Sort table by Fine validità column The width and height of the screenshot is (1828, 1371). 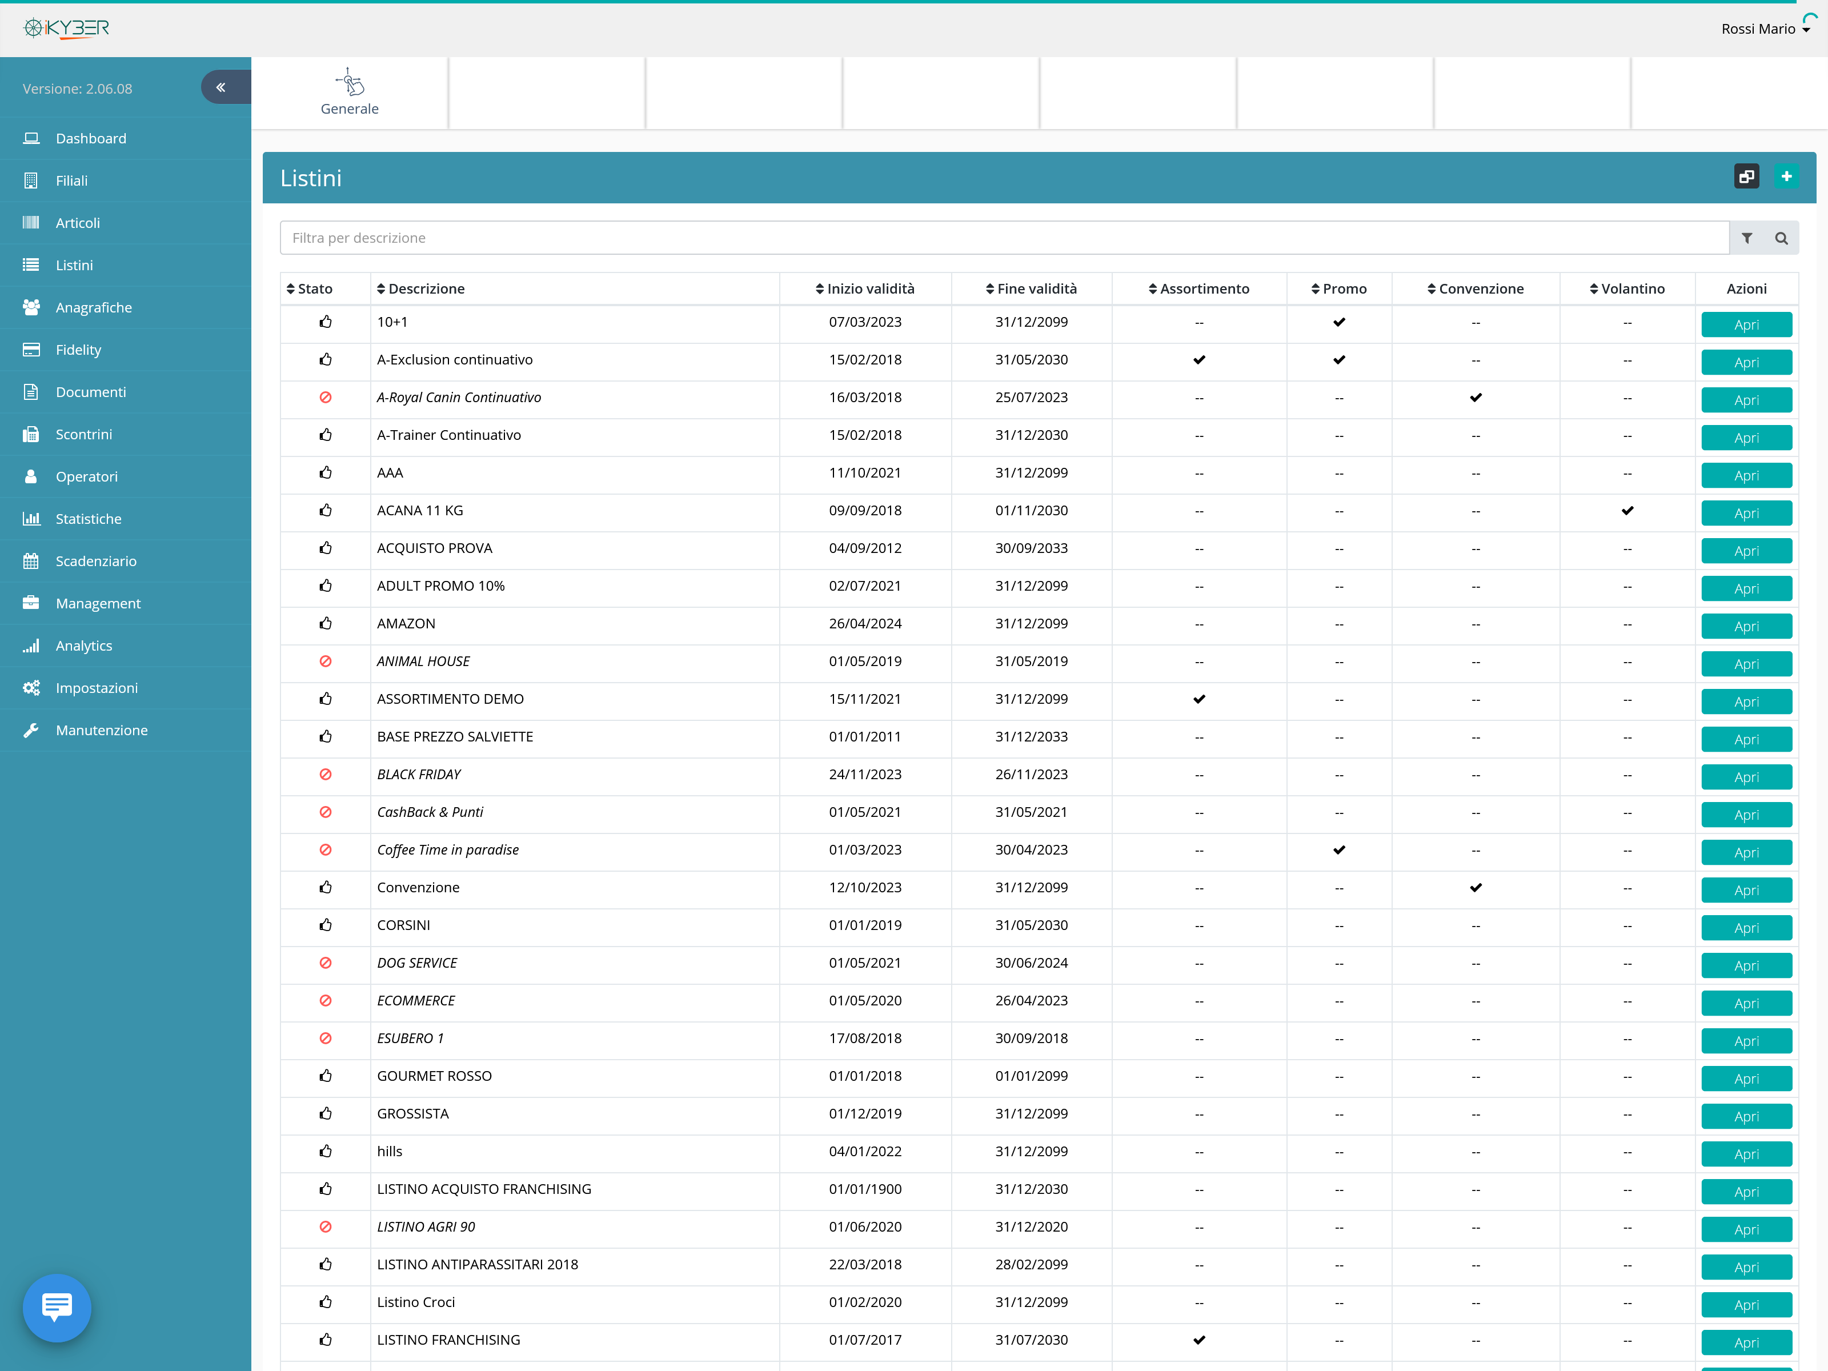1031,288
